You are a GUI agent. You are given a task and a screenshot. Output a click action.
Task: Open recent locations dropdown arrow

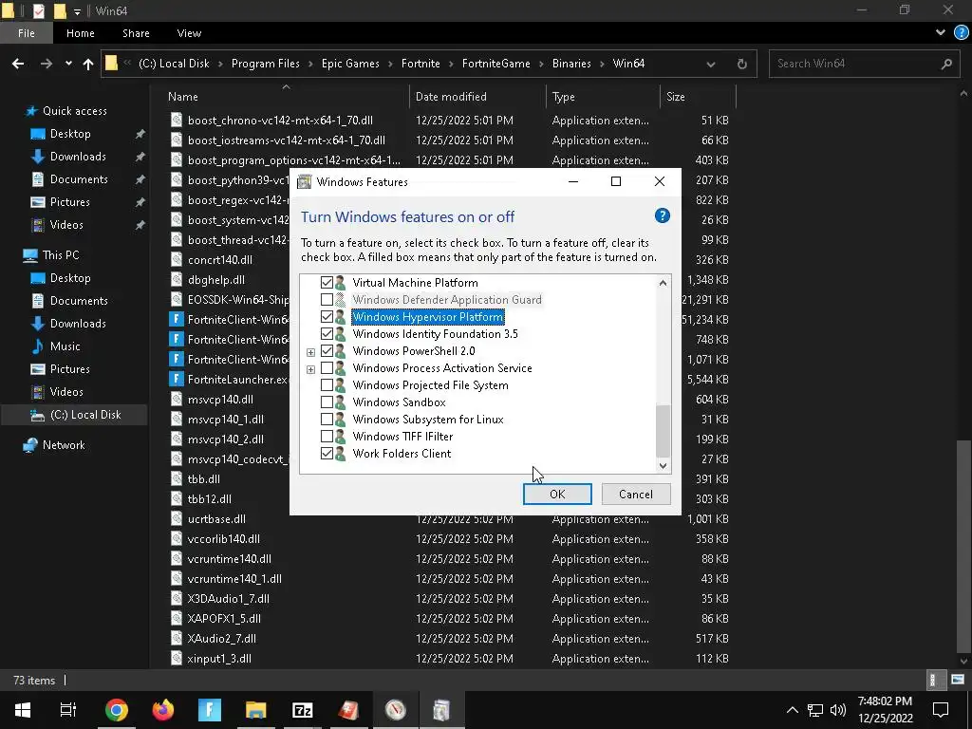click(x=68, y=64)
